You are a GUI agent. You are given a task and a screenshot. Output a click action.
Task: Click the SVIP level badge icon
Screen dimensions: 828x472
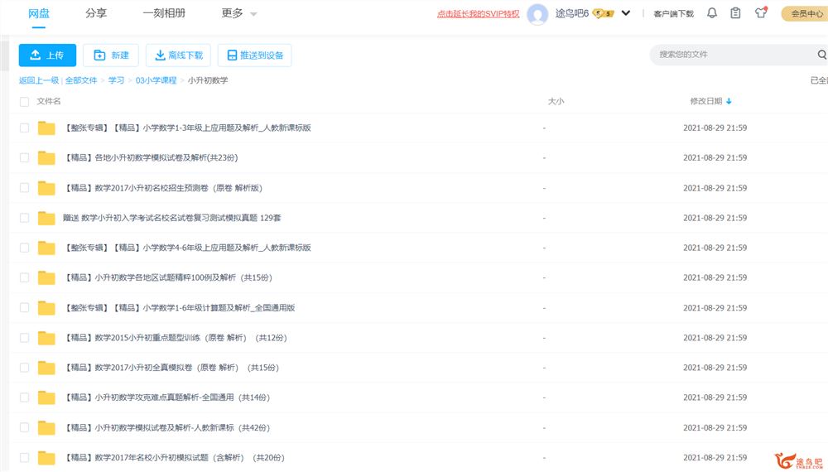(x=603, y=13)
